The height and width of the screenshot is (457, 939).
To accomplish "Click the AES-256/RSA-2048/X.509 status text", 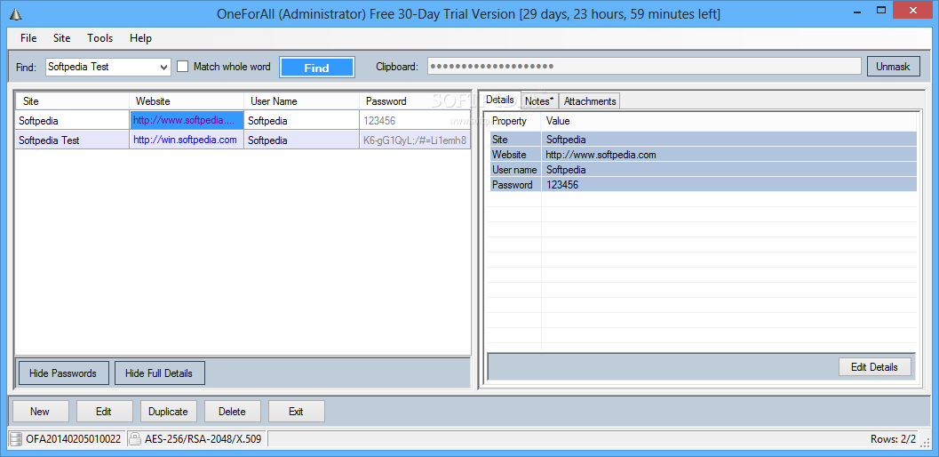I will [203, 439].
